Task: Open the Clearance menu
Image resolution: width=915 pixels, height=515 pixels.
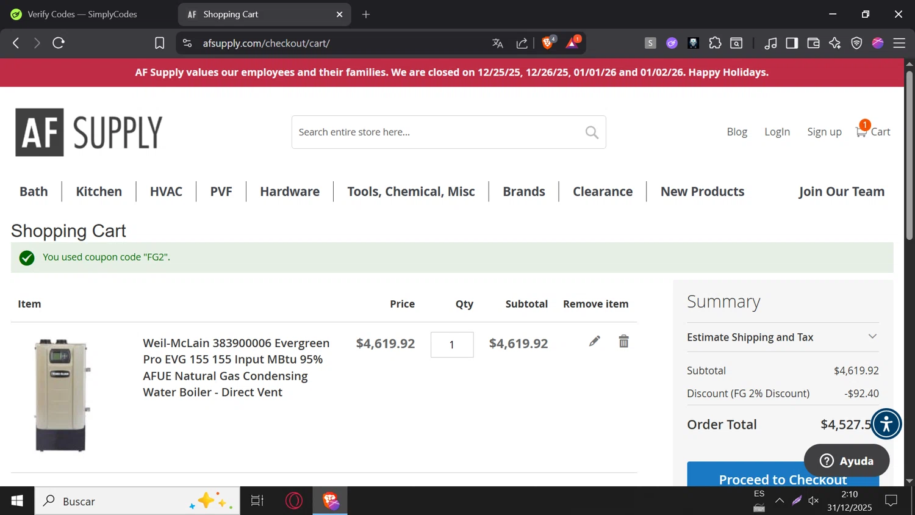Action: [603, 192]
